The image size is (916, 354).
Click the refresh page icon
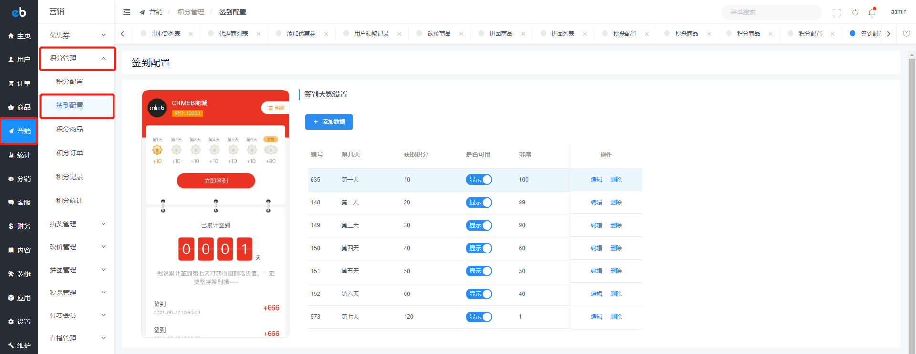tap(855, 12)
